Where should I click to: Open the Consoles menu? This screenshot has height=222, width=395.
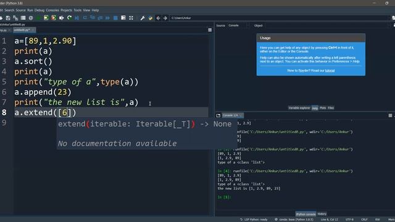click(52, 10)
